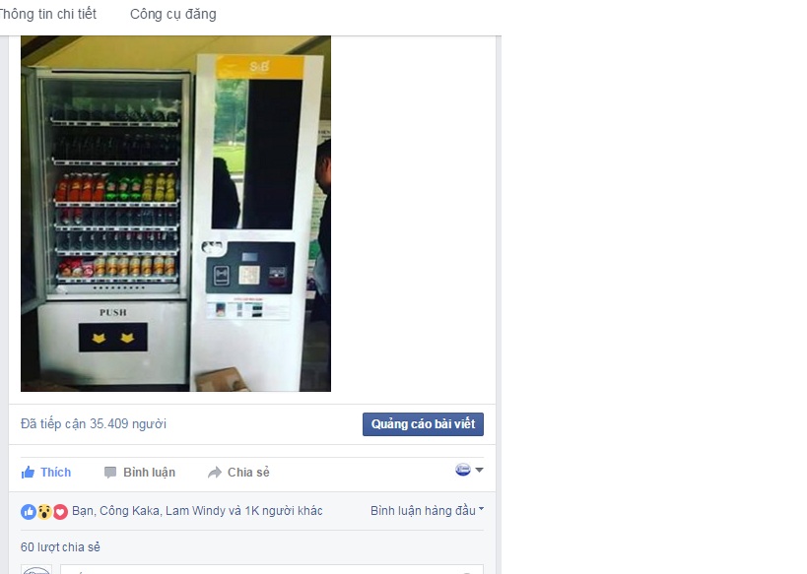Click the Thích thumbs-up icon

(x=28, y=473)
